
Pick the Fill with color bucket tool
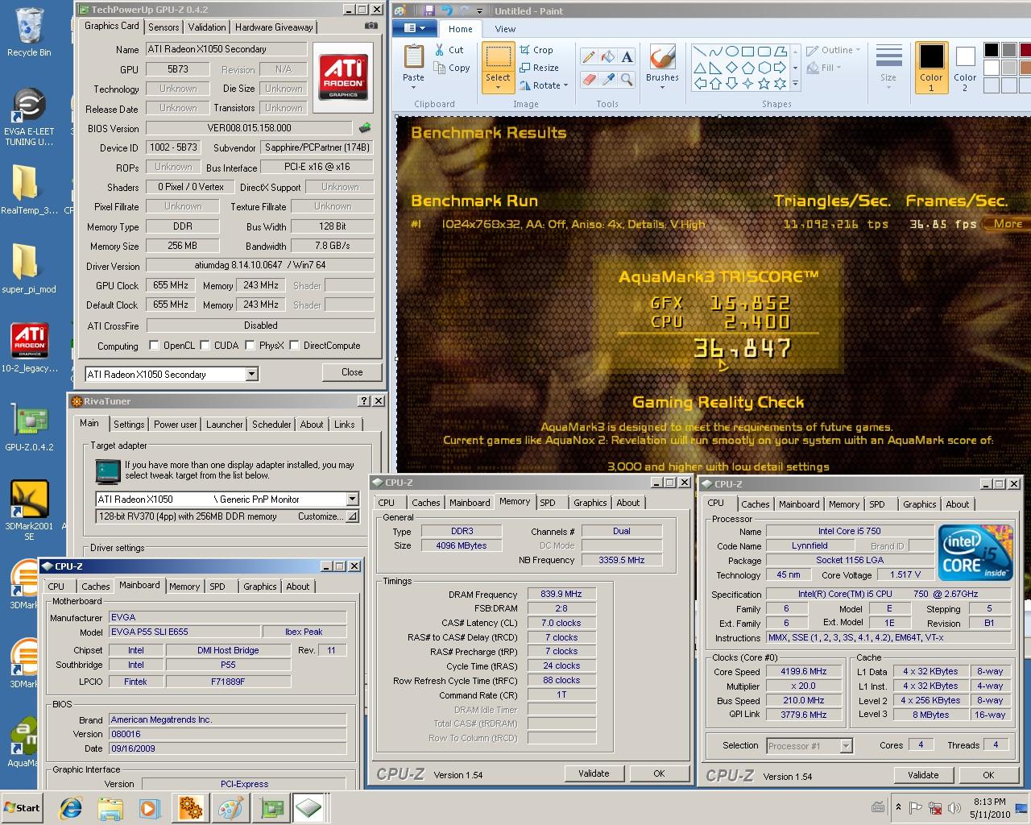(608, 56)
